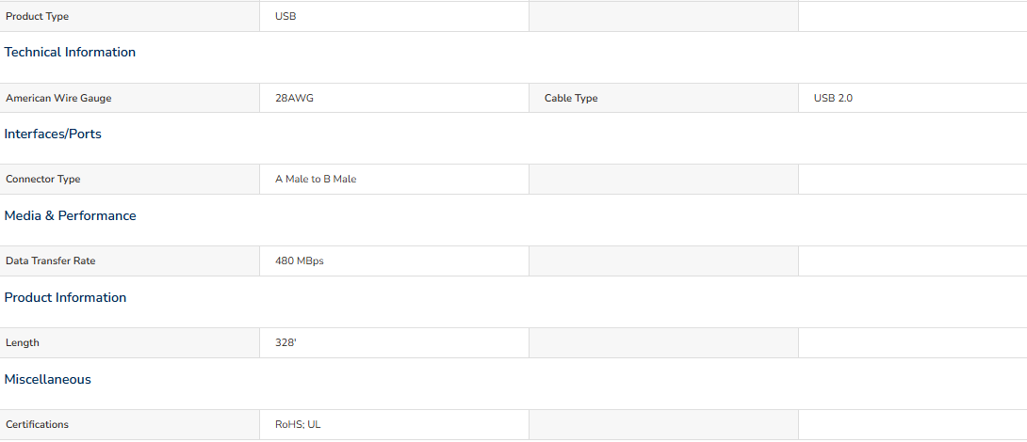Select the Product Information heading

[66, 297]
